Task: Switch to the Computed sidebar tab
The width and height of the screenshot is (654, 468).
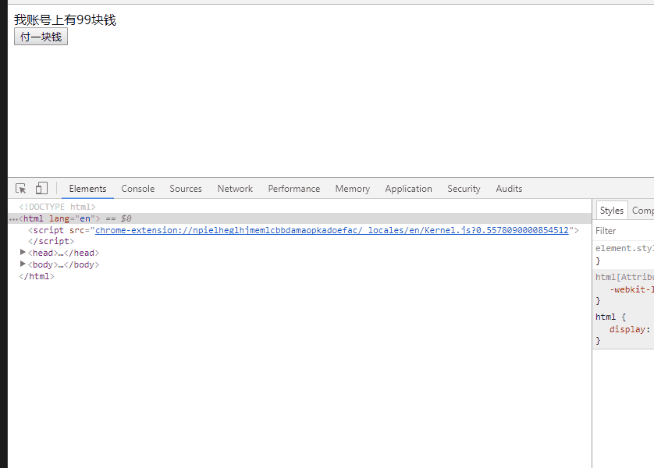Action: (x=642, y=211)
